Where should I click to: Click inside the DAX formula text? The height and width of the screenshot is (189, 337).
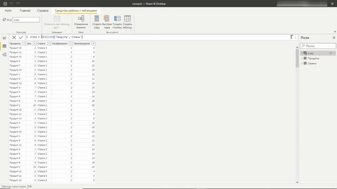click(x=62, y=37)
